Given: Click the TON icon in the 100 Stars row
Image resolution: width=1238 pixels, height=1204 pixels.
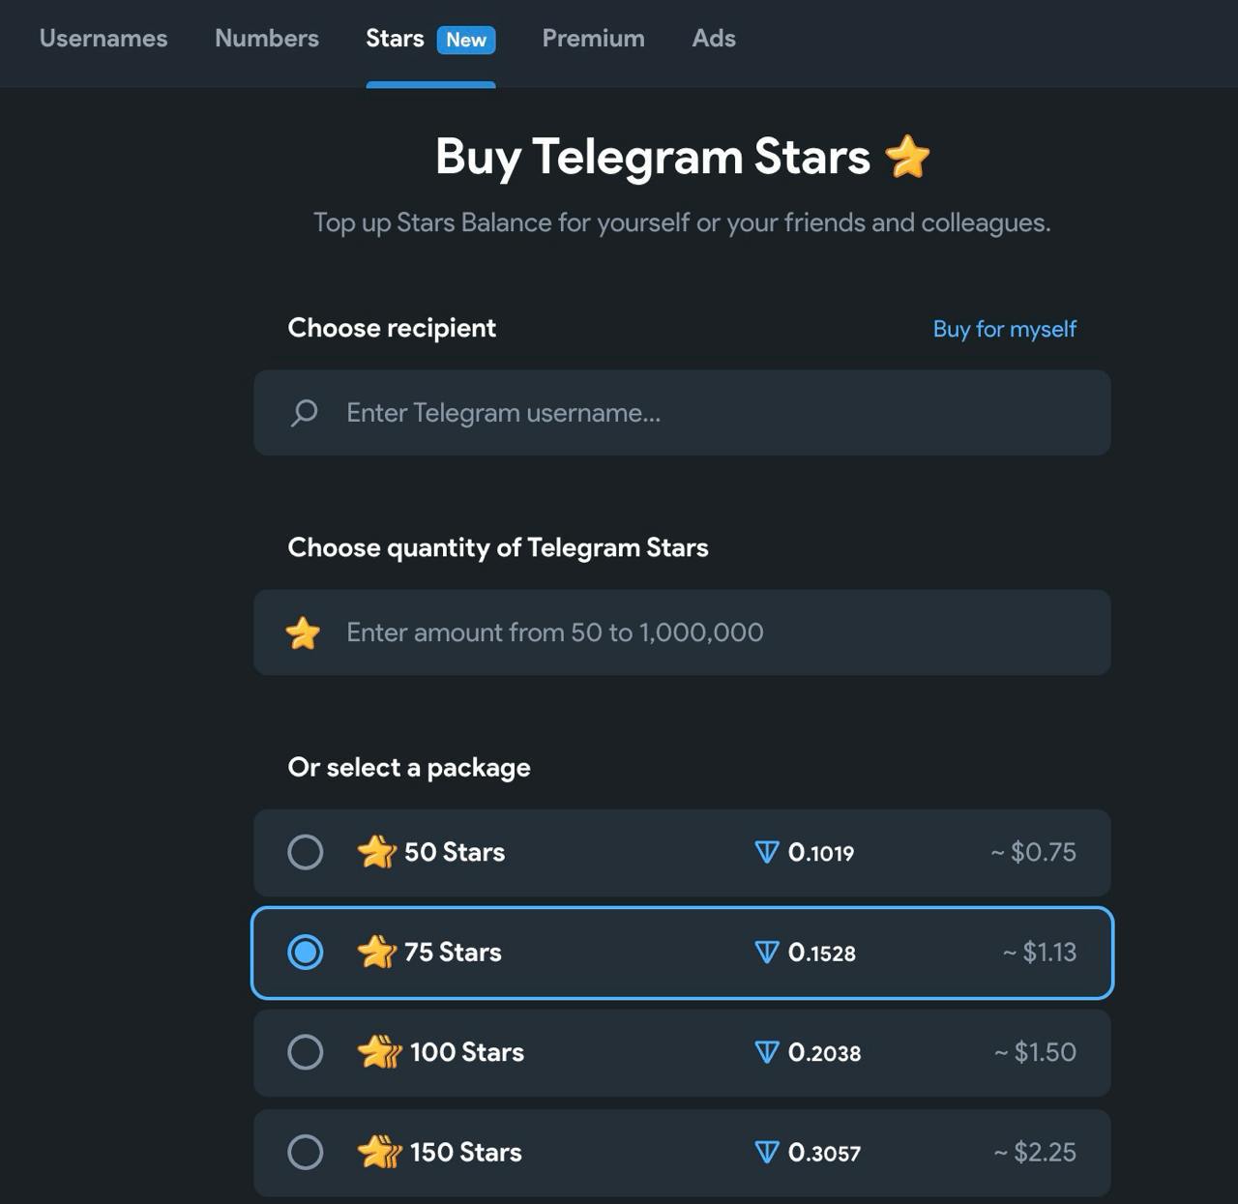Looking at the screenshot, I should coord(766,1052).
